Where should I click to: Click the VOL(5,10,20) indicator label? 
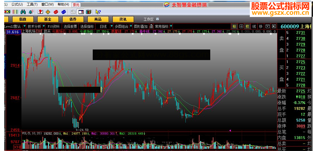click(x=32, y=133)
